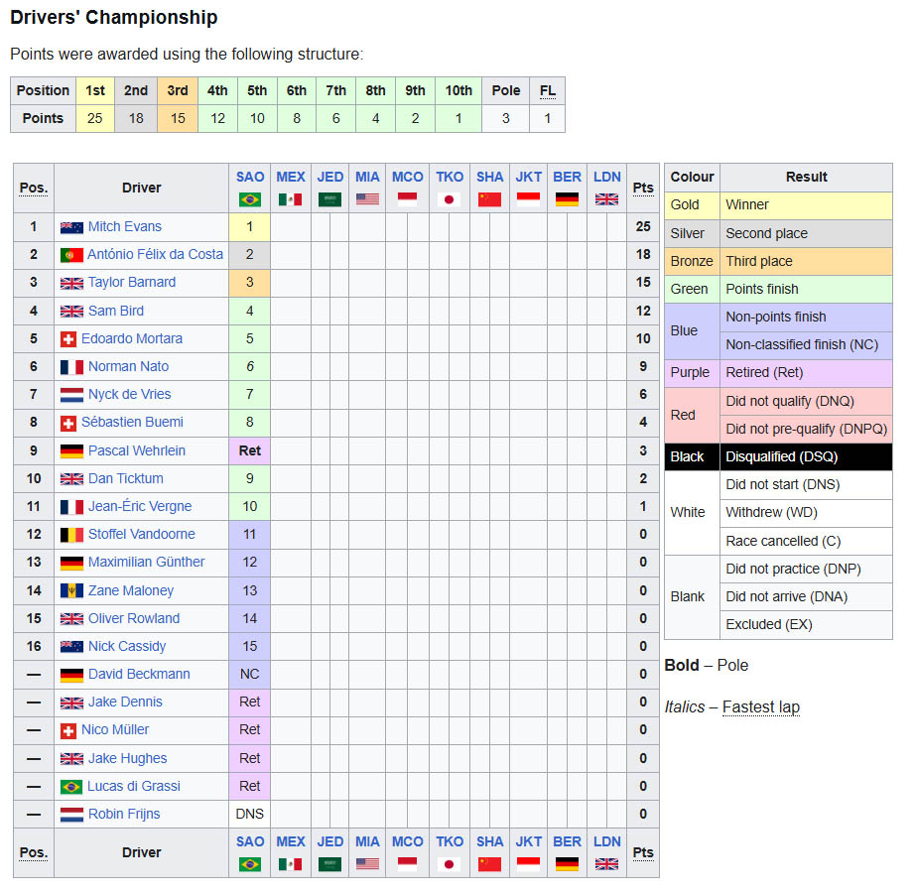Follow the David Beckmann link
This screenshot has height=895, width=914.
(x=139, y=674)
